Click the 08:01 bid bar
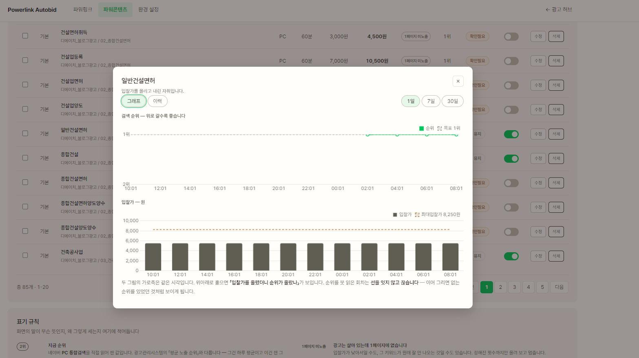639x358 pixels. click(x=450, y=257)
